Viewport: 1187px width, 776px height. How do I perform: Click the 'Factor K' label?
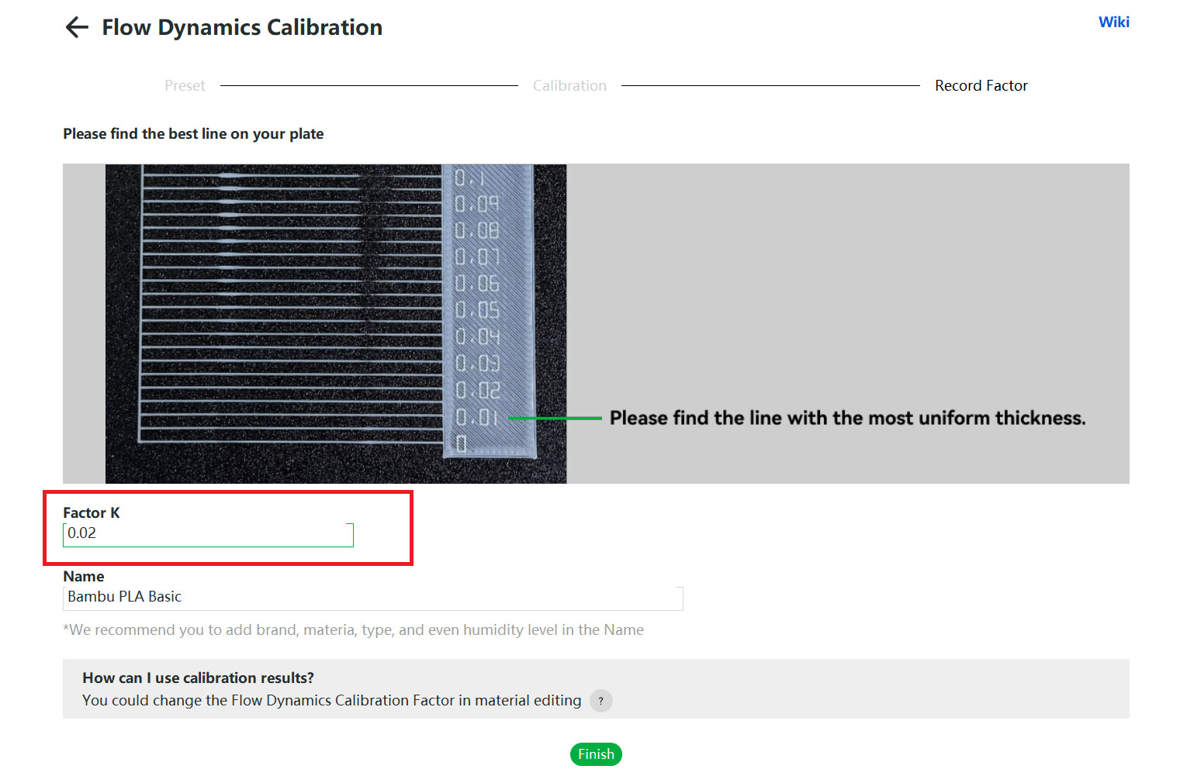pos(92,513)
